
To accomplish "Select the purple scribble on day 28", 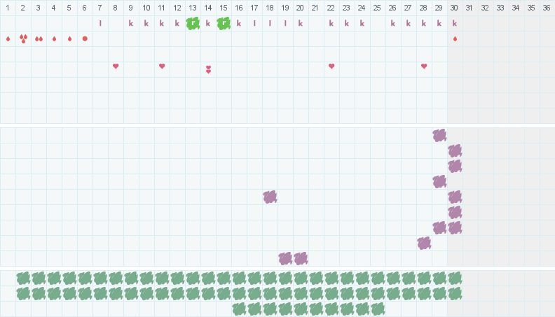I will 424,243.
